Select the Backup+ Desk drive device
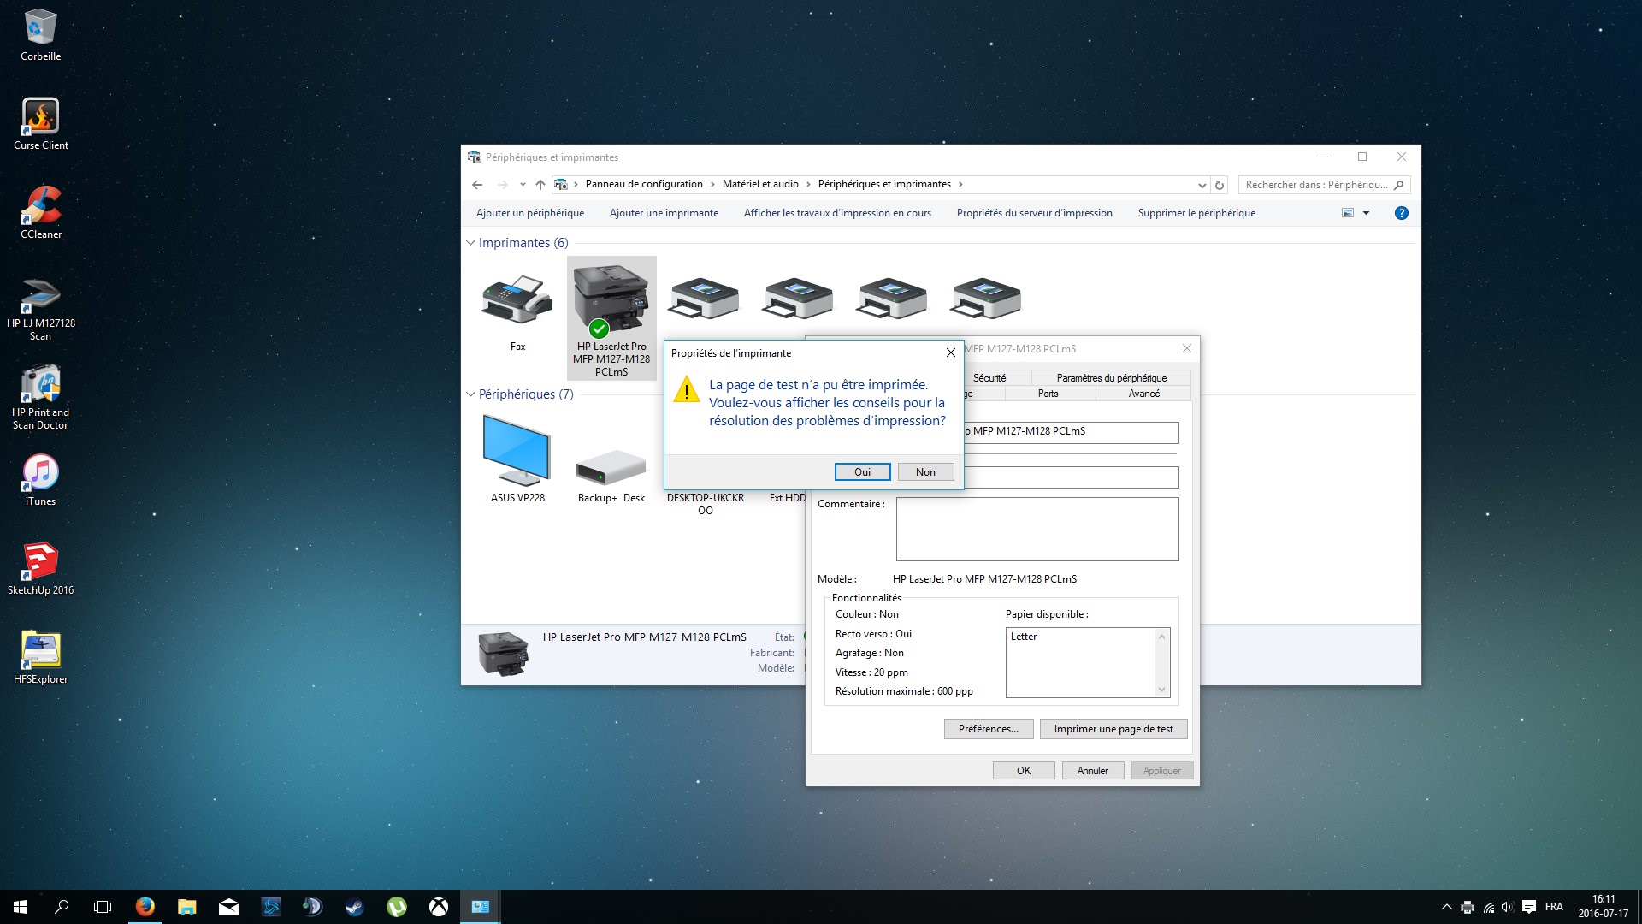 coord(610,469)
